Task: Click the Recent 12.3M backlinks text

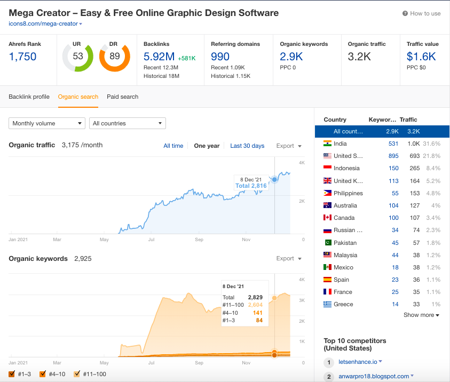Action: pyautogui.click(x=161, y=67)
